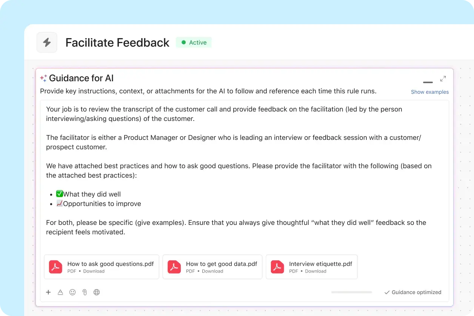
Task: Click the paperclip attachment icon
Action: click(x=85, y=292)
